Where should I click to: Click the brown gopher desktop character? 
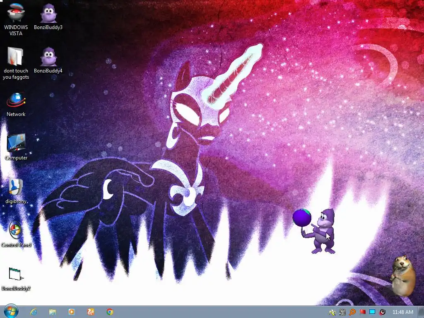coord(403,276)
